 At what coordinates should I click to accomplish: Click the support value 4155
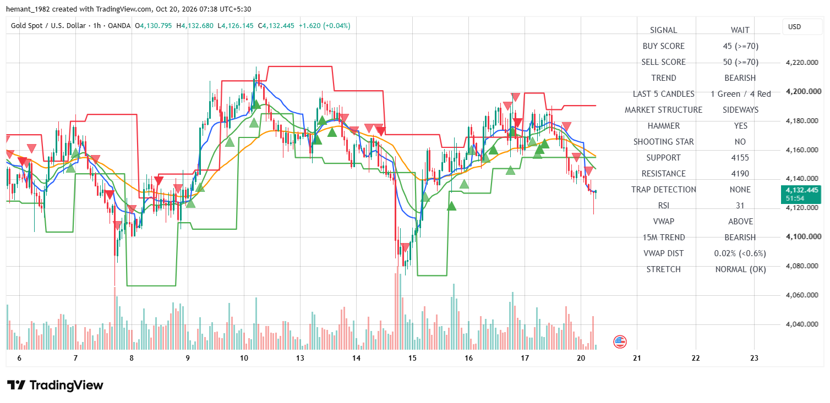(740, 158)
